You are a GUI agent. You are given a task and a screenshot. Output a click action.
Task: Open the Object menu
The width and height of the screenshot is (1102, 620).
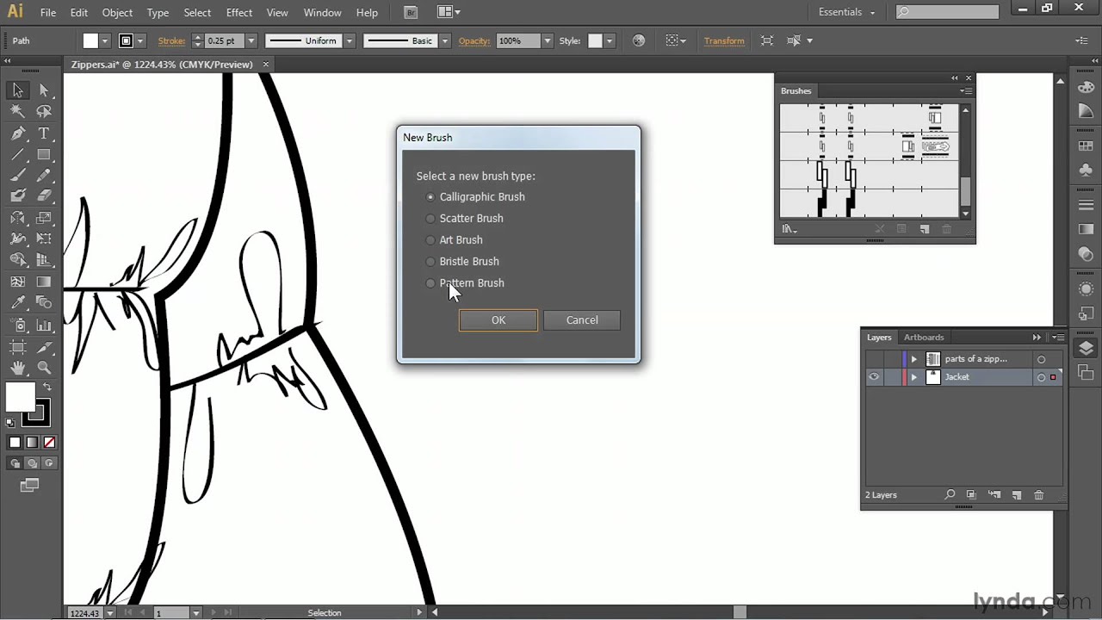pos(117,12)
